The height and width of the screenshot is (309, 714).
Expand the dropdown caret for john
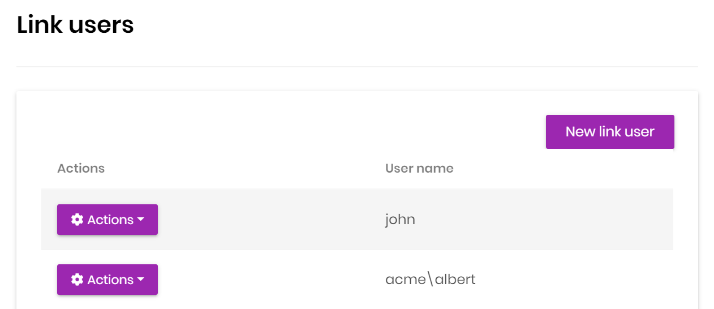[141, 220]
